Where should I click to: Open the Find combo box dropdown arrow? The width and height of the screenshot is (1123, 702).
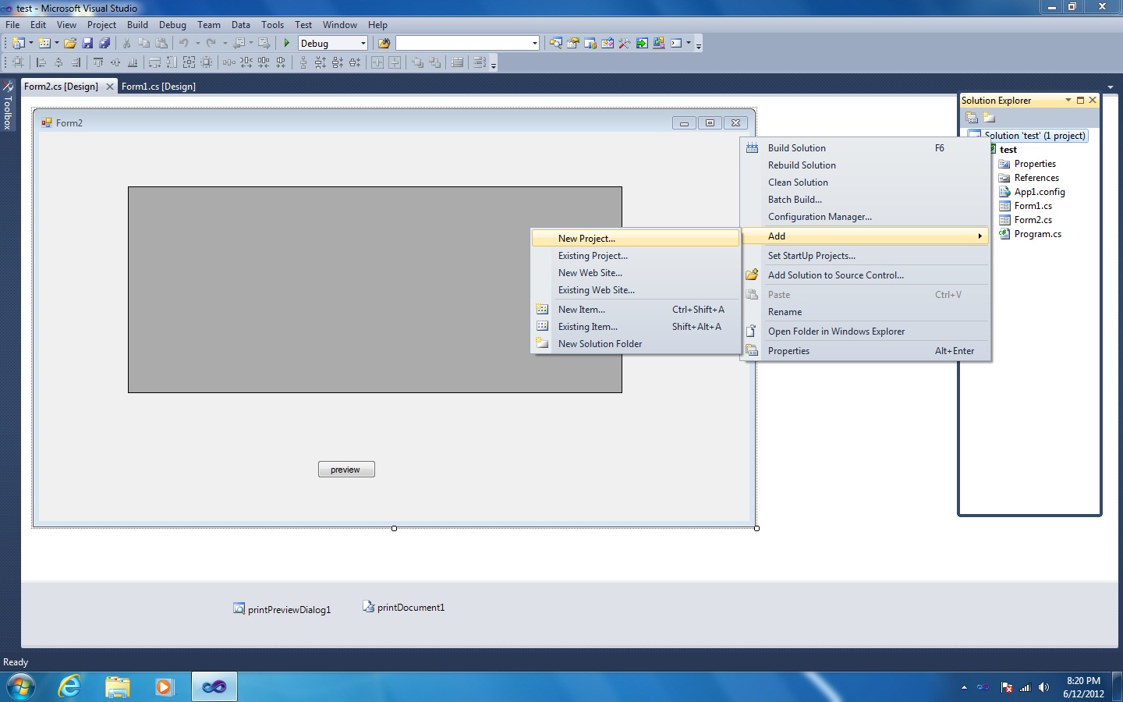coord(534,44)
